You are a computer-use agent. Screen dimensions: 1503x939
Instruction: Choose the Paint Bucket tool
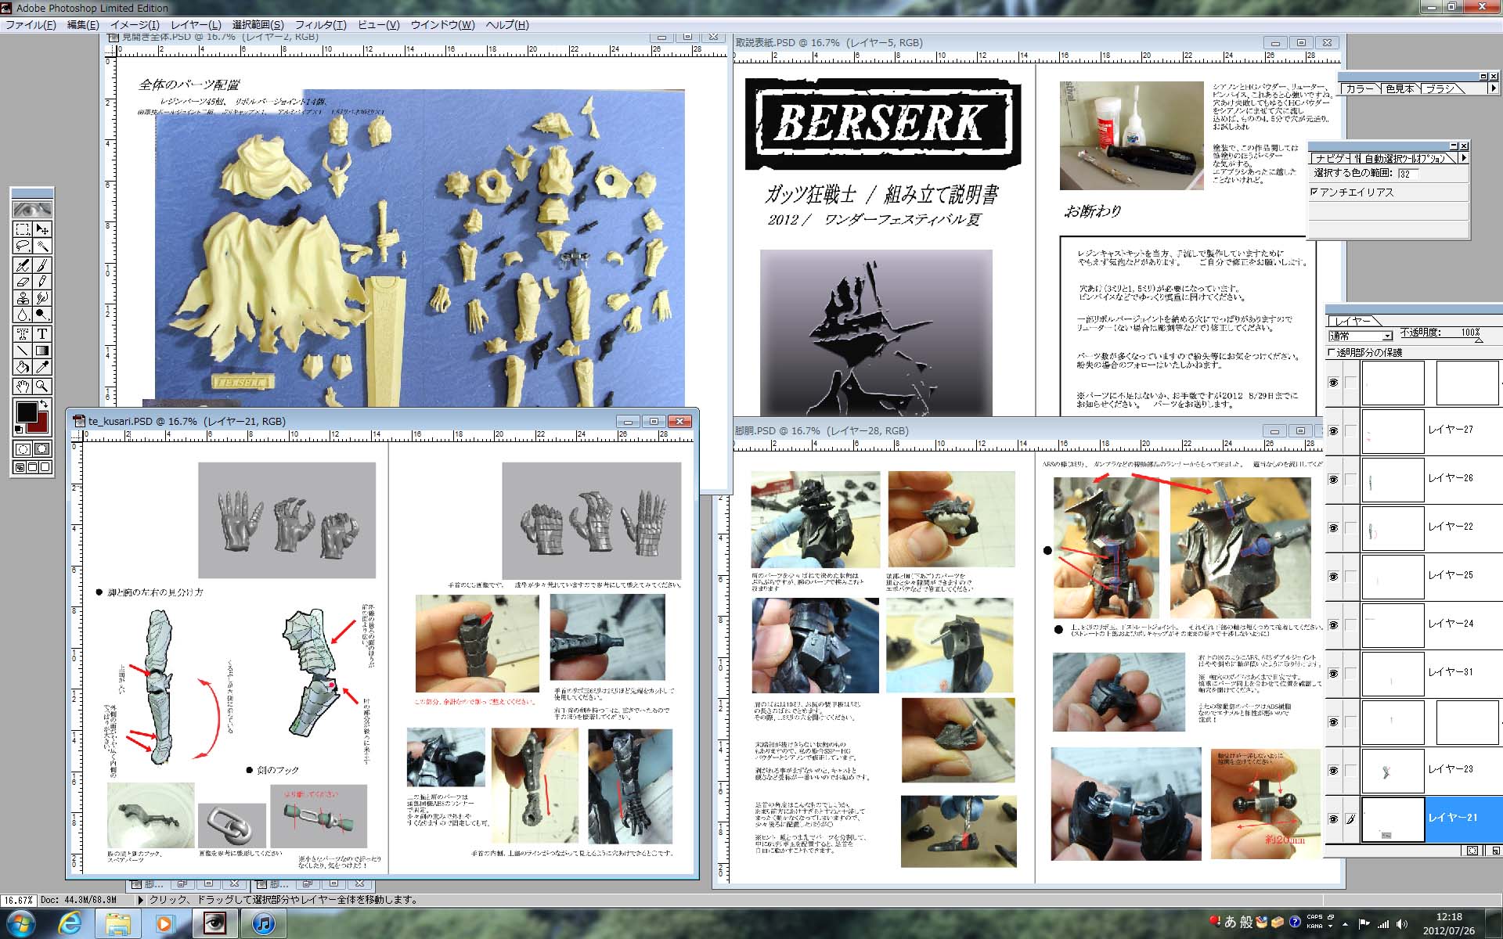pos(23,367)
